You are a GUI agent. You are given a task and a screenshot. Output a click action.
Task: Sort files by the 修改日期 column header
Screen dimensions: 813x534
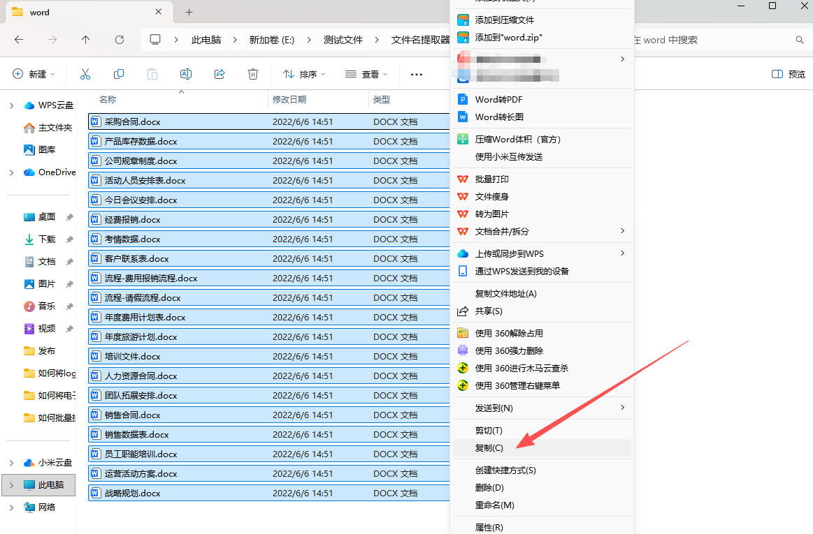click(x=289, y=100)
